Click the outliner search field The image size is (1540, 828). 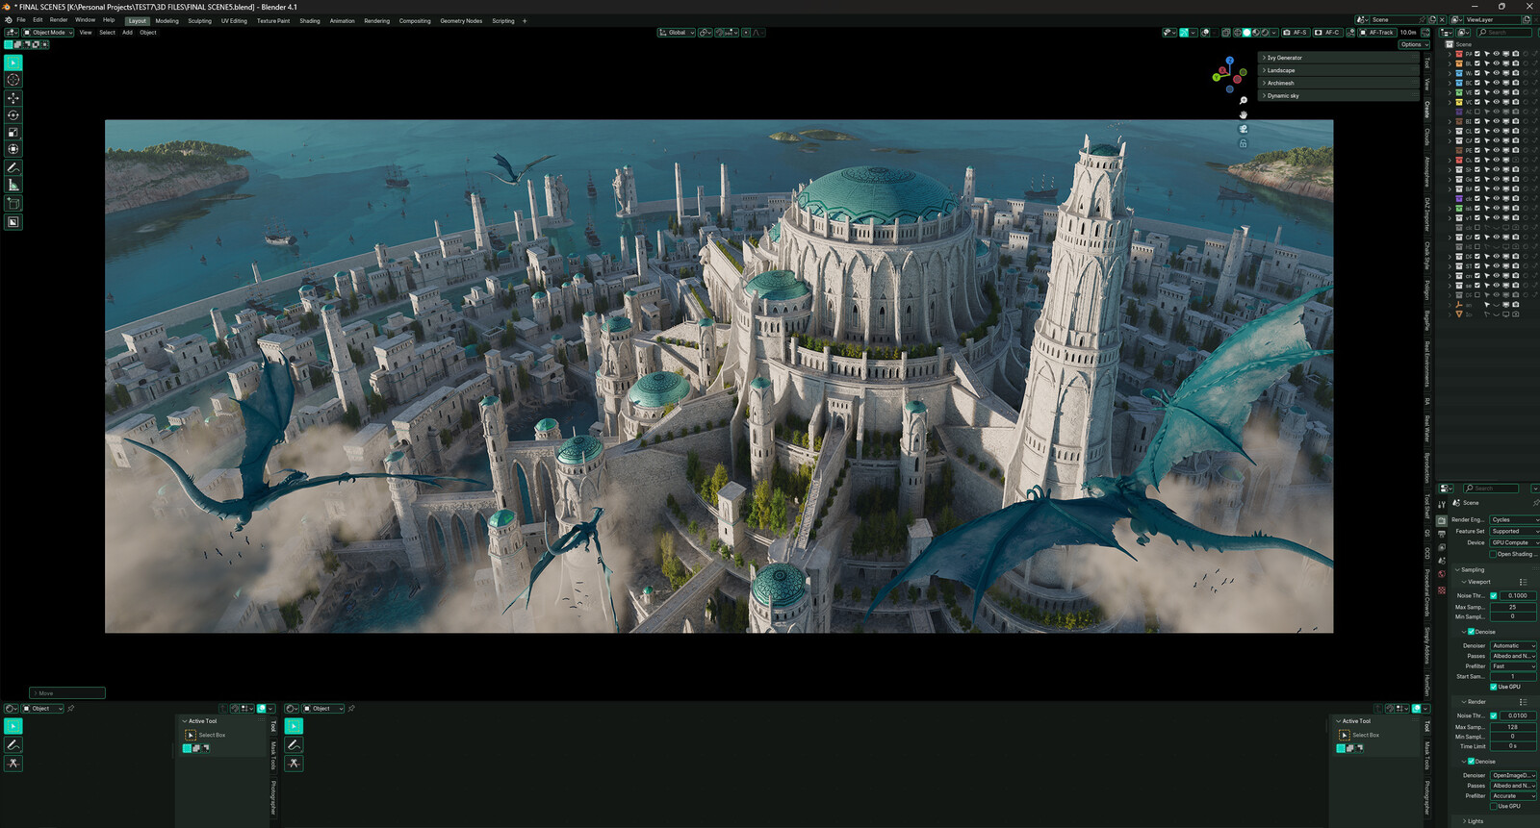tap(1504, 33)
